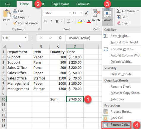
Task: Click the Cut scissors icon
Action: point(15,11)
